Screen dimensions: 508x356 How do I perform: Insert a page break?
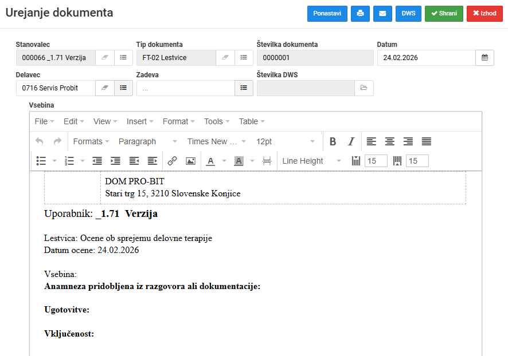tap(267, 161)
